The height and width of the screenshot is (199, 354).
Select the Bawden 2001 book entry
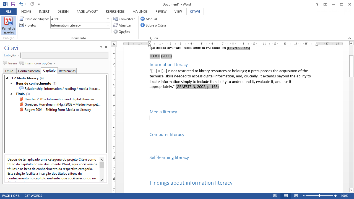tap(58, 99)
